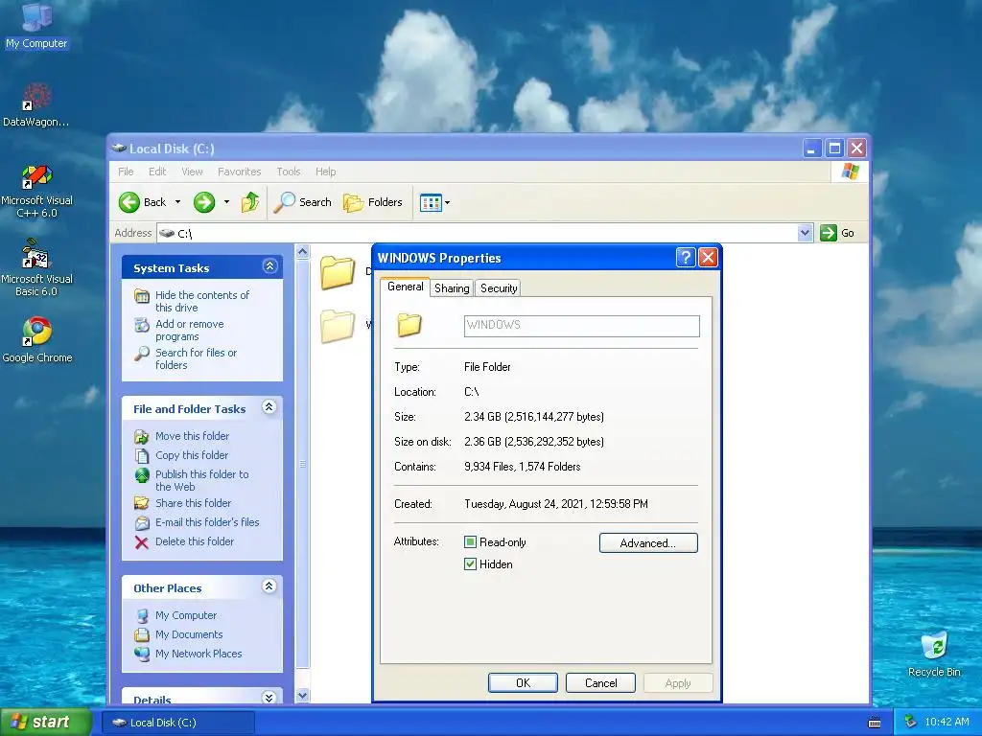This screenshot has width=982, height=736.
Task: Click Cancel in WINDOWS Properties
Action: pos(600,682)
